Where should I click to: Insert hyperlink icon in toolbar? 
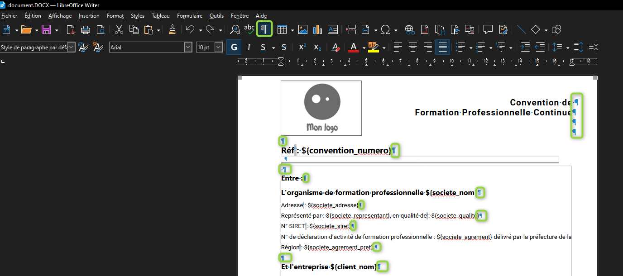[x=410, y=30]
